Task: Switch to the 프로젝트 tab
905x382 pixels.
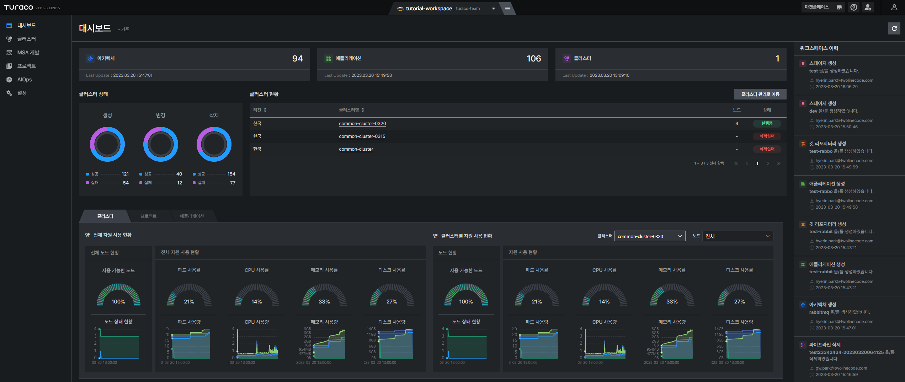Action: (148, 216)
